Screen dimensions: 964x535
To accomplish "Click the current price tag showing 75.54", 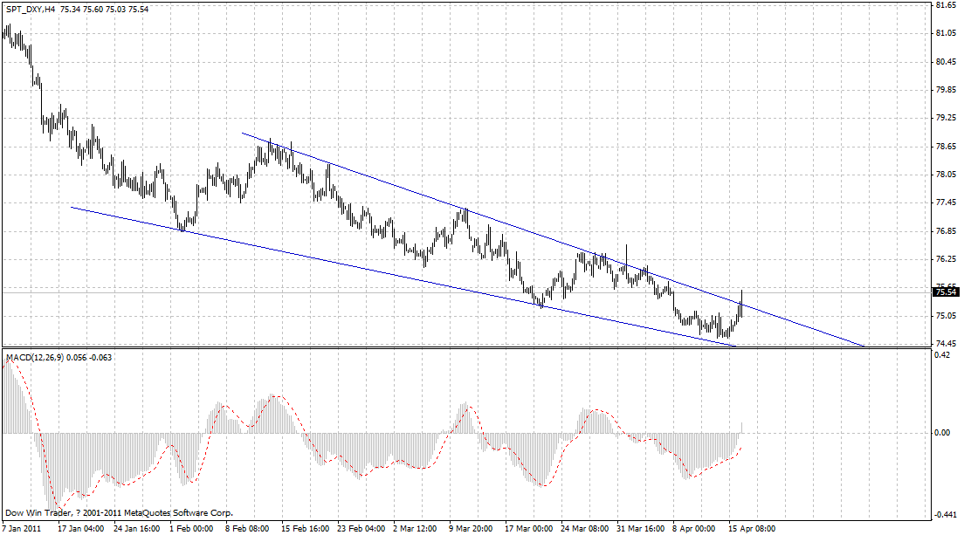I will click(944, 292).
